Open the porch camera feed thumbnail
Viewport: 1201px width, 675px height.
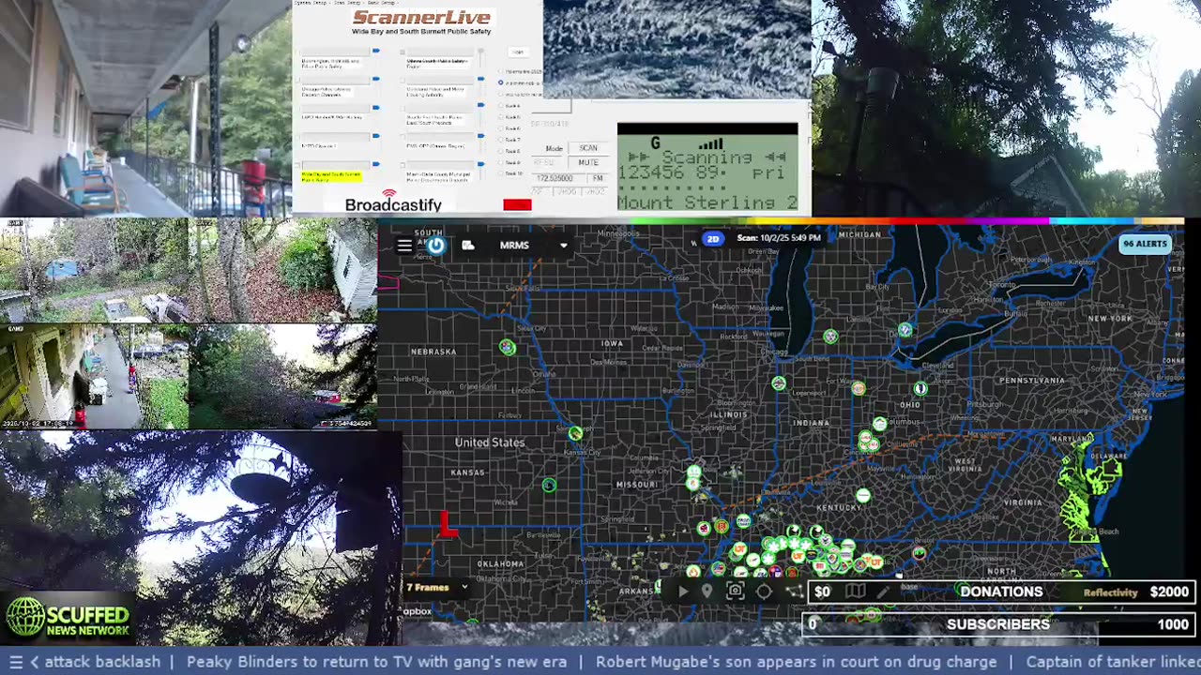point(145,108)
